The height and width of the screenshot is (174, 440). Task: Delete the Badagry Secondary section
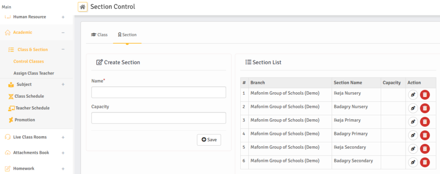(x=425, y=162)
